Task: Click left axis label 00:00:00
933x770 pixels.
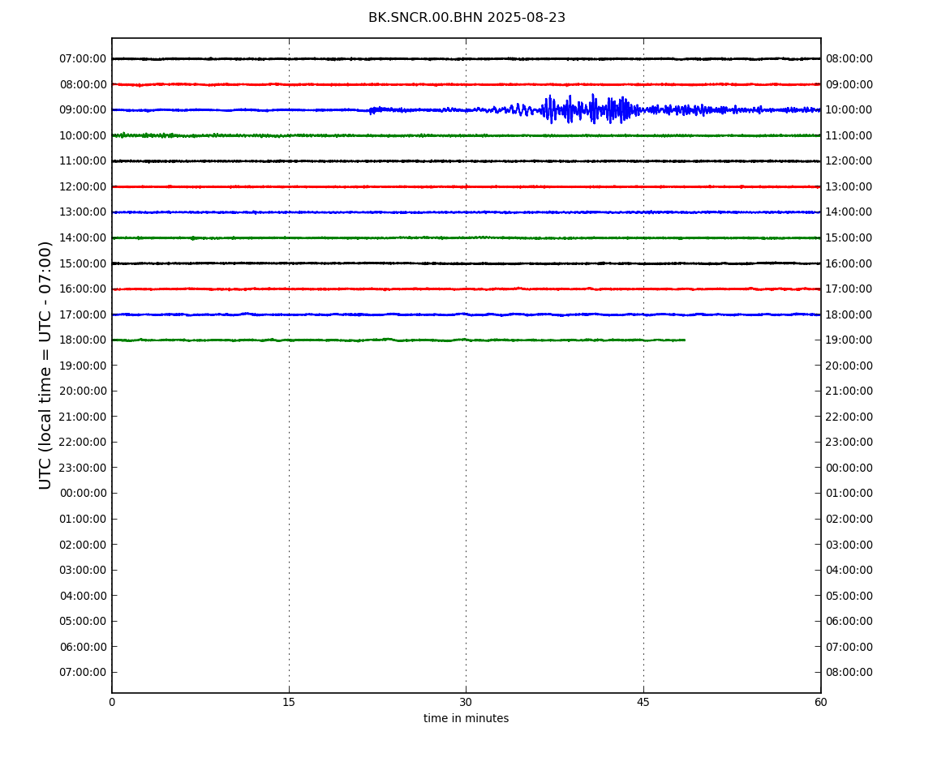Action: (x=84, y=494)
